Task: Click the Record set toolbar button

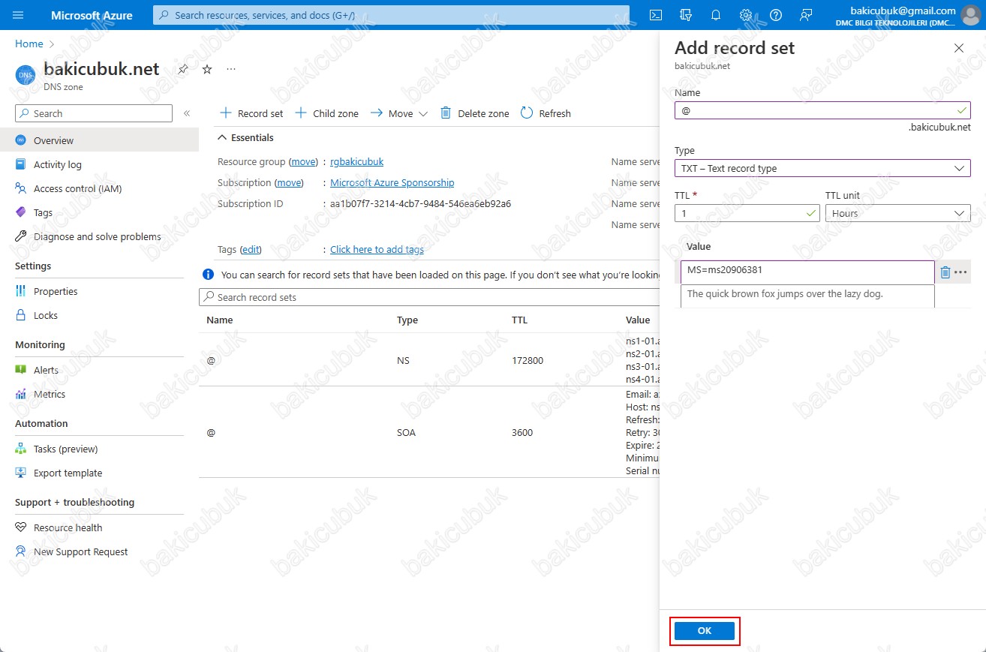Action: click(x=251, y=113)
